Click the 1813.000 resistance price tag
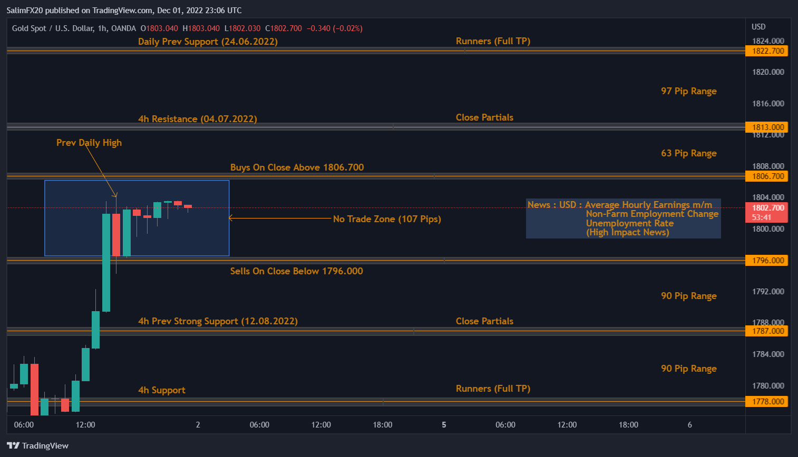798x457 pixels. pyautogui.click(x=767, y=127)
